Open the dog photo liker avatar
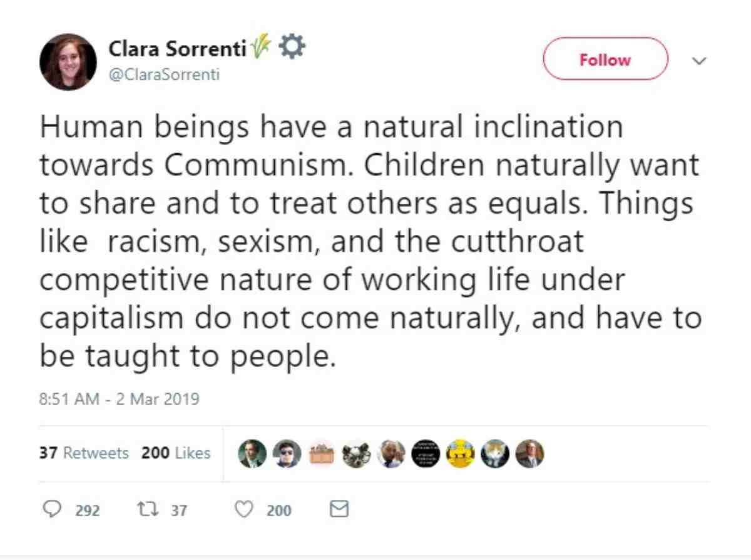This screenshot has width=751, height=560. point(357,454)
